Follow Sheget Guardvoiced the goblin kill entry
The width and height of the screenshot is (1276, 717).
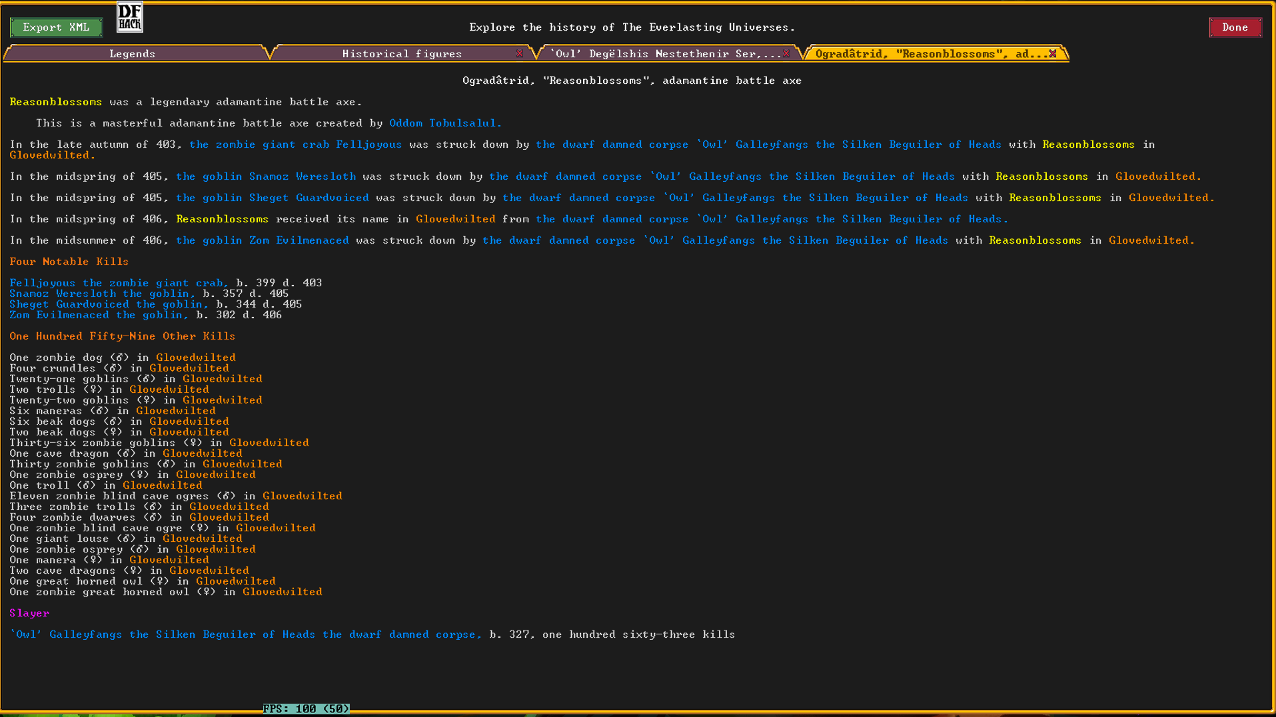tap(109, 304)
